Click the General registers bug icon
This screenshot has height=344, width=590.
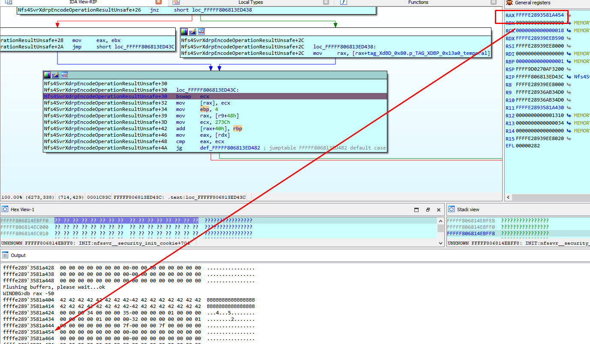click(x=509, y=3)
